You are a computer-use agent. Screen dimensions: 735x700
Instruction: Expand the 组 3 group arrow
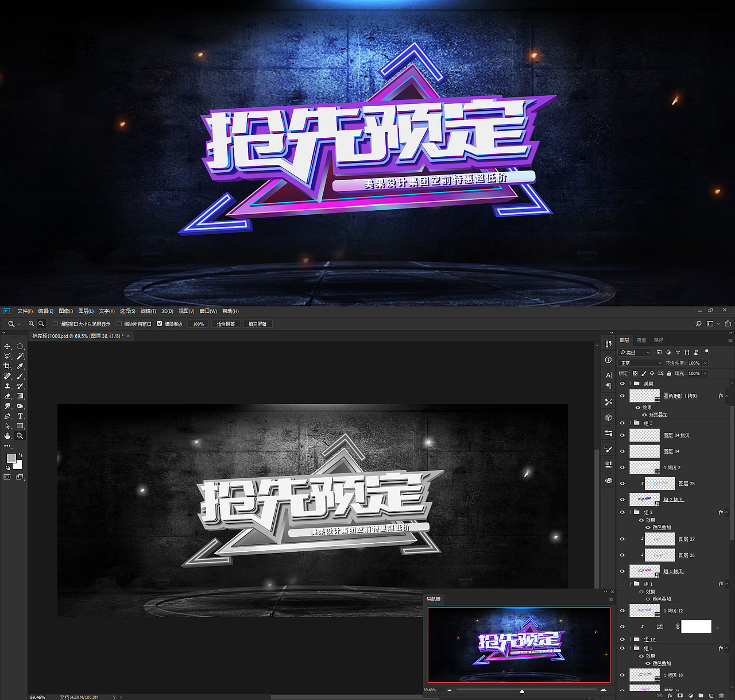tap(630, 423)
